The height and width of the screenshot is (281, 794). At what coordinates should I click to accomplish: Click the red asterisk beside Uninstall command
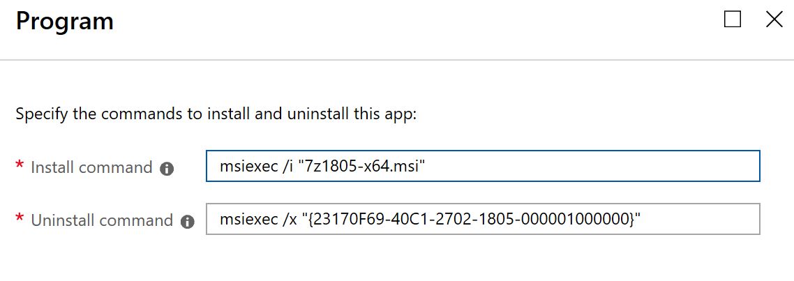point(20,219)
